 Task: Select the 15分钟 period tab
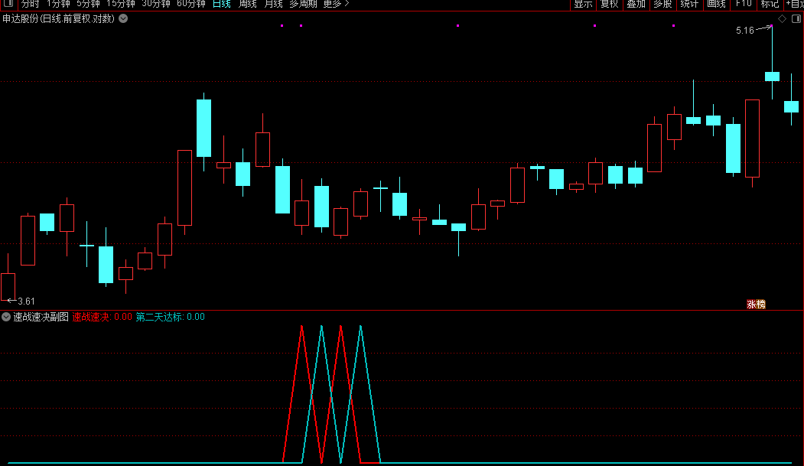tap(121, 4)
